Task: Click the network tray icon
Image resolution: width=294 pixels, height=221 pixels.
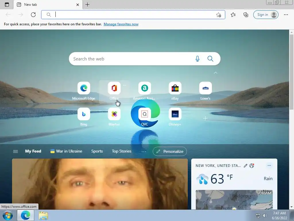Action: [x=258, y=216]
